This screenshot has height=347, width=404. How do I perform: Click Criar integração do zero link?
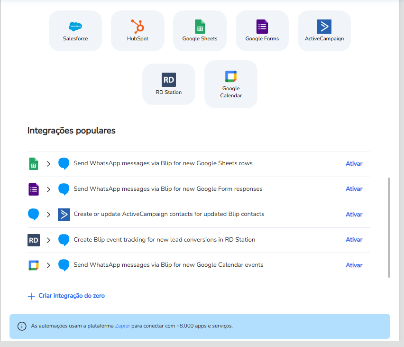click(x=72, y=296)
